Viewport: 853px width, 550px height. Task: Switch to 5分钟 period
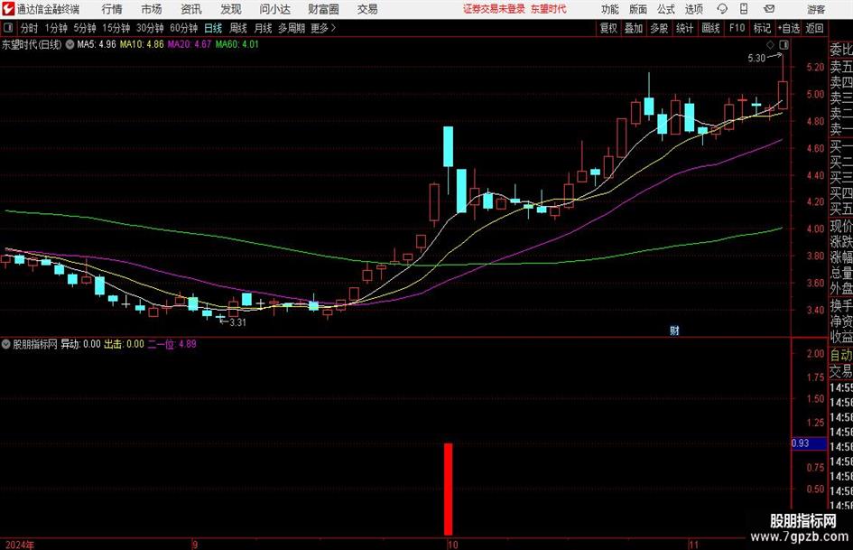pyautogui.click(x=85, y=28)
